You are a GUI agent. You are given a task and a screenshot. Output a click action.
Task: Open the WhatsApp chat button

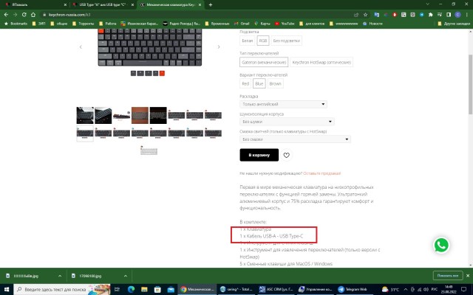(x=441, y=245)
